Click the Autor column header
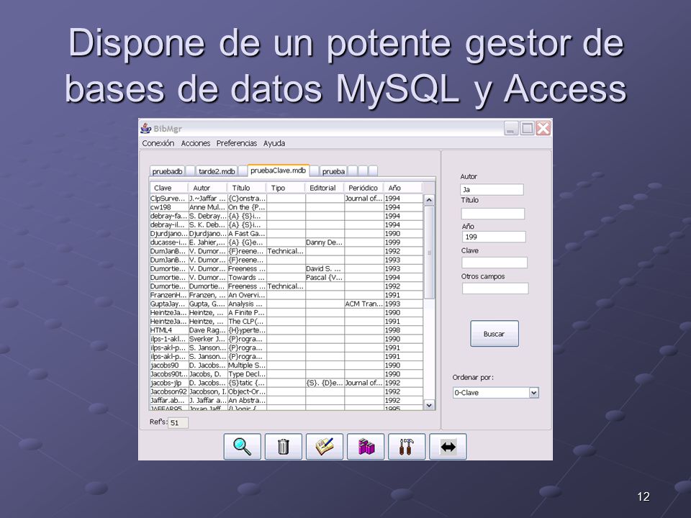 (x=207, y=188)
